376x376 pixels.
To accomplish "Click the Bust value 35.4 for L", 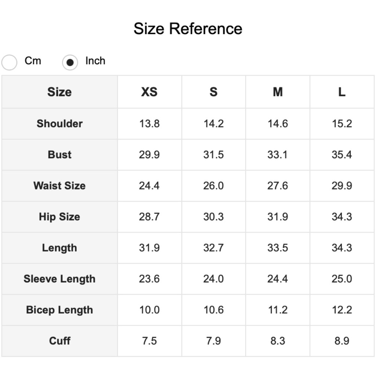I will [341, 155].
